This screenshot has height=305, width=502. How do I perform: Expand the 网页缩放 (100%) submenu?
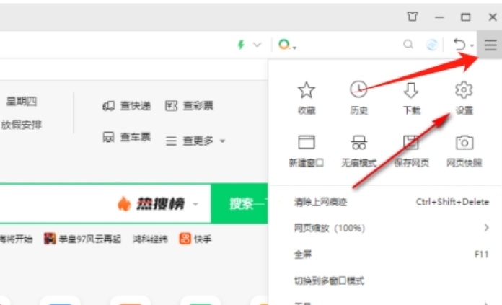click(485, 228)
